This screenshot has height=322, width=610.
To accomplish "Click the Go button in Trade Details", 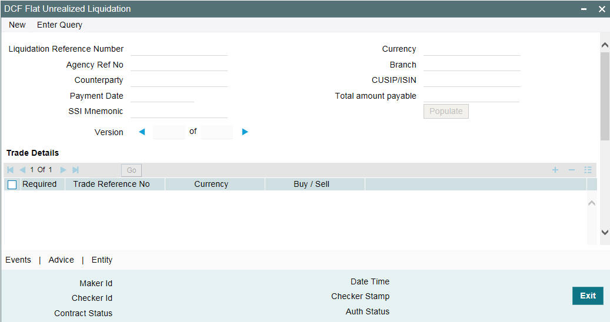I will [x=132, y=170].
